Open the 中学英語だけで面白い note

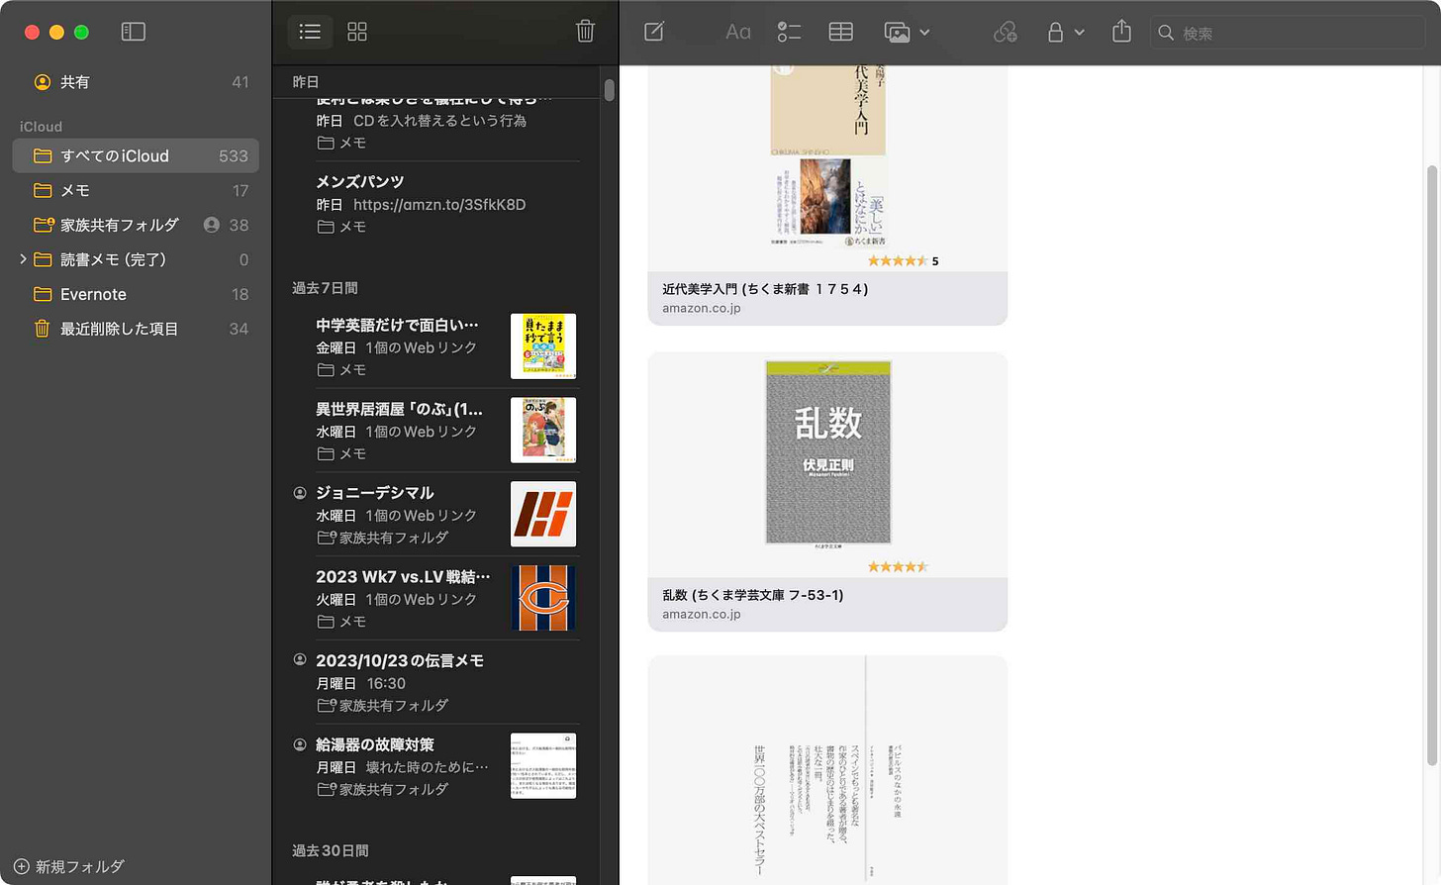pos(435,346)
